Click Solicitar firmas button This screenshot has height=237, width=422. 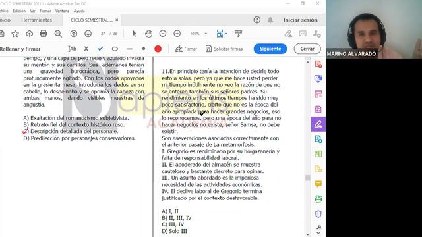[224, 49]
